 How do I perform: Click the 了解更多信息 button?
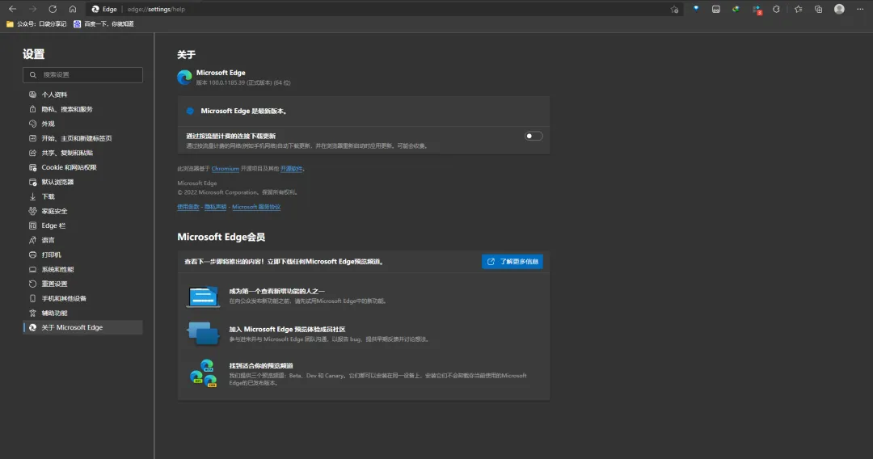click(512, 262)
